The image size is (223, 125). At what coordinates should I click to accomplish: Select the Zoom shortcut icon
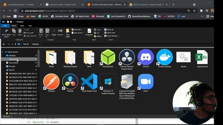click(146, 83)
